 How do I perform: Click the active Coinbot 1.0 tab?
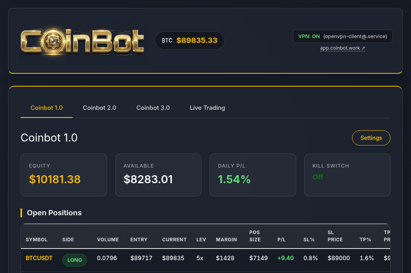pos(47,108)
